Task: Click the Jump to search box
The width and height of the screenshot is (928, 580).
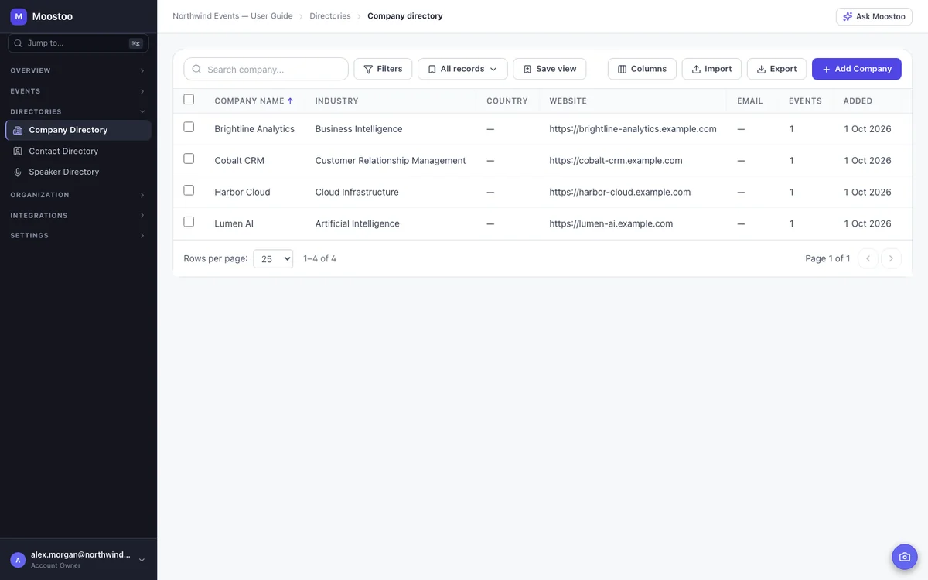Action: pos(78,43)
